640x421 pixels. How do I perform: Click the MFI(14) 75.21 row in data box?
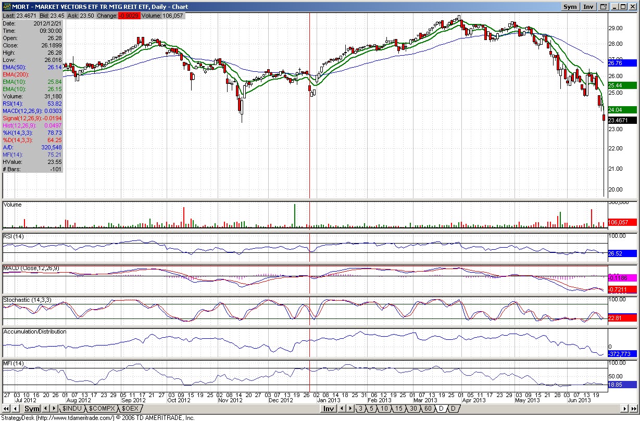coord(32,155)
